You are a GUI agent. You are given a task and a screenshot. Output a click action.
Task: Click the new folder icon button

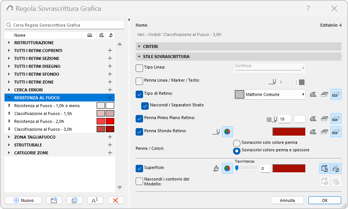[54, 200]
